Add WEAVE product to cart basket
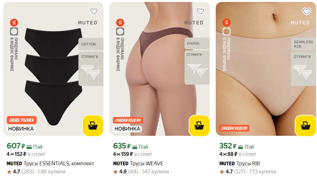The width and height of the screenshot is (317, 176). pos(199,125)
